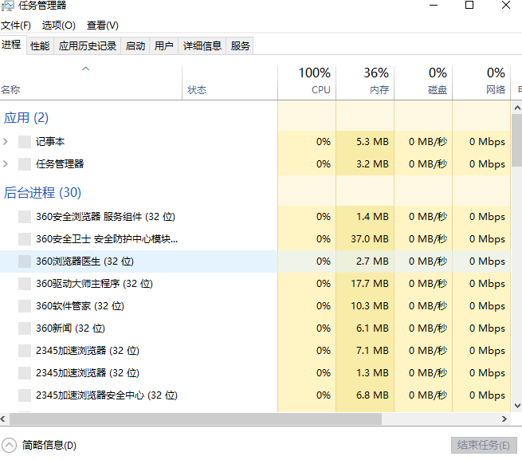Image resolution: width=522 pixels, height=460 pixels.
Task: Select the 360安全浏览器 服务组件 (32 位) row
Action: point(255,217)
